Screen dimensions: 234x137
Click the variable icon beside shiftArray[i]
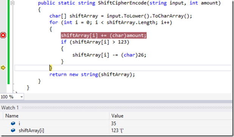pos(13,130)
